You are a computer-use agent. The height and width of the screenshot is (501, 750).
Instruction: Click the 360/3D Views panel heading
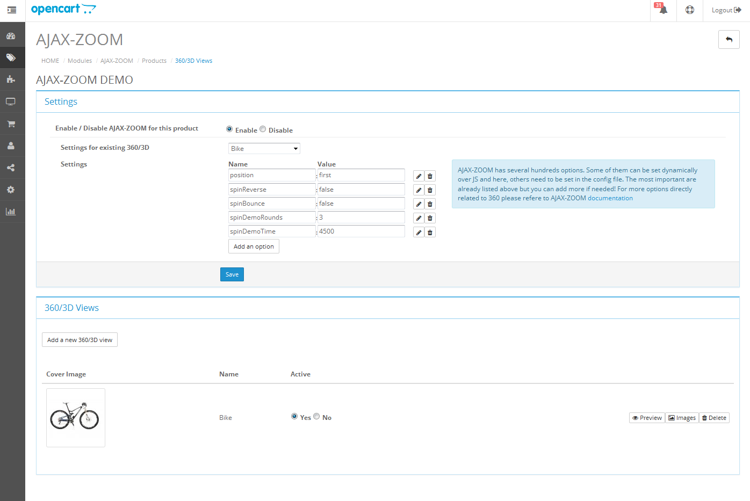pyautogui.click(x=71, y=308)
